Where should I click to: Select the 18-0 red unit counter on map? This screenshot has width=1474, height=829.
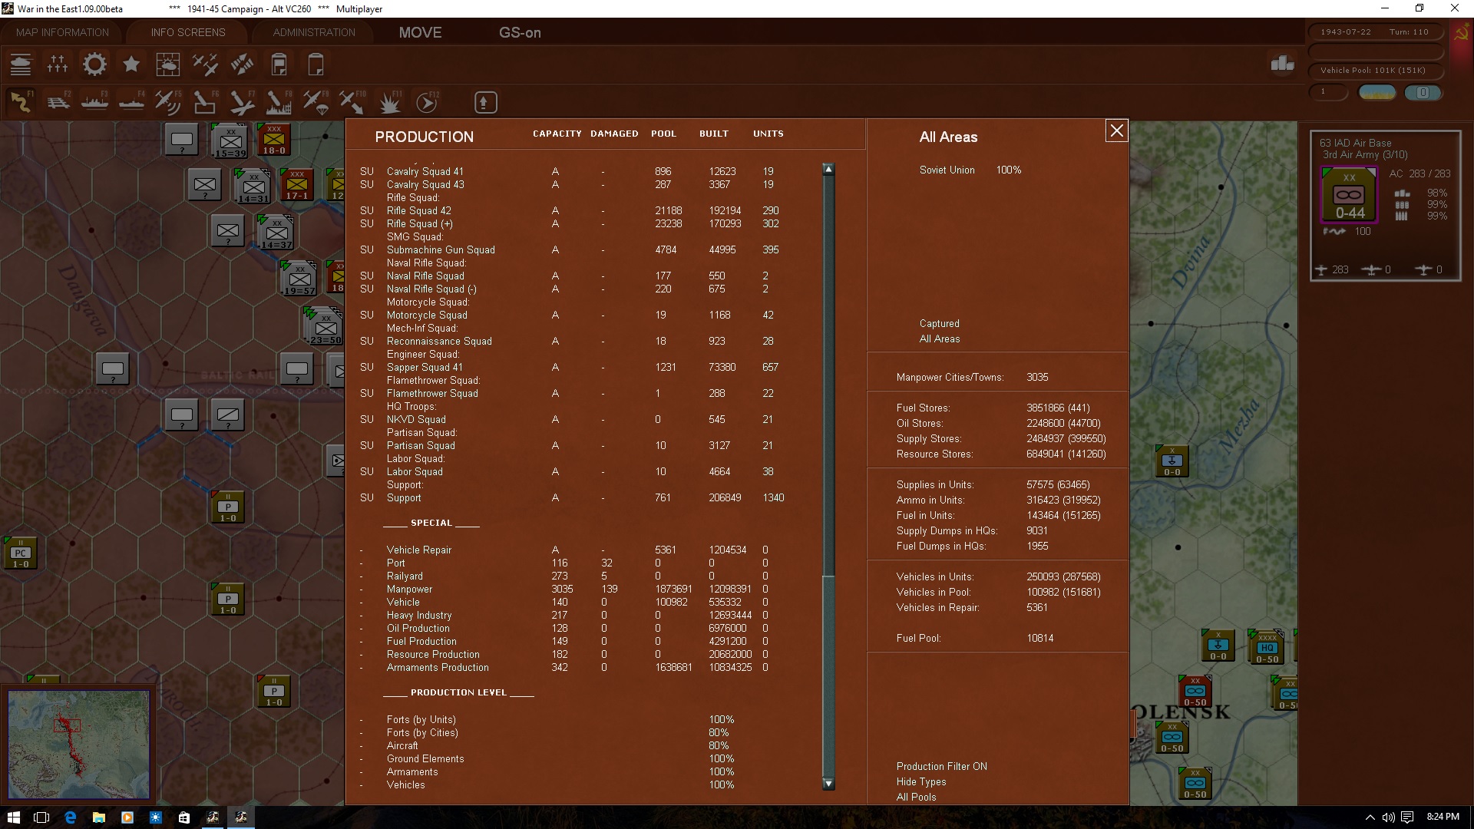click(x=273, y=140)
